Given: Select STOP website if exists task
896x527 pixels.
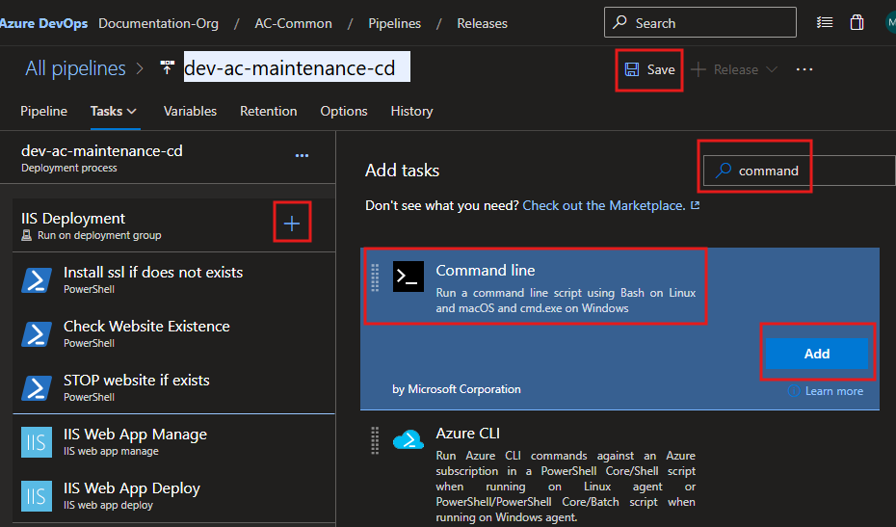Looking at the screenshot, I should point(173,387).
